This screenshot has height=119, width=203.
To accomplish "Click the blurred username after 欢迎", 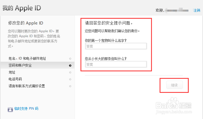I will [177, 10].
